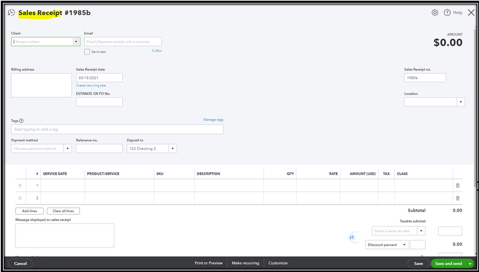This screenshot has height=272, width=479.
Task: Click the swap discount and tax icon
Action: (351, 237)
